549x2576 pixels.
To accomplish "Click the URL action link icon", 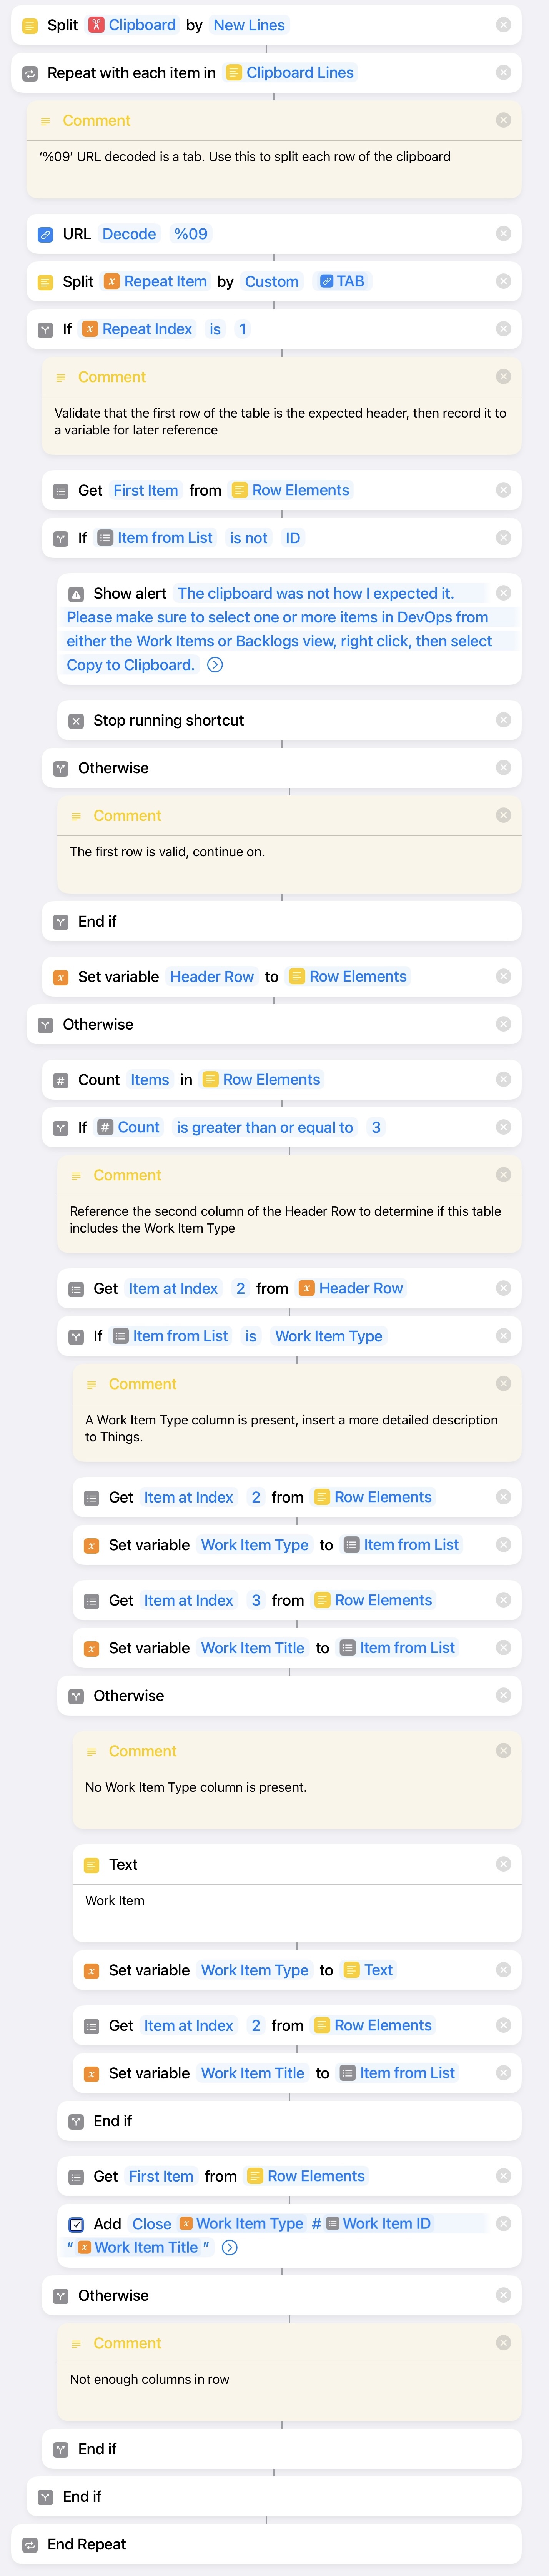I will click(45, 234).
